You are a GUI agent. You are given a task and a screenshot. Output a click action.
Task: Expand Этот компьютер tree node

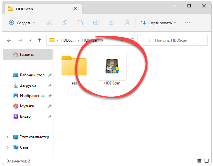tap(8, 137)
